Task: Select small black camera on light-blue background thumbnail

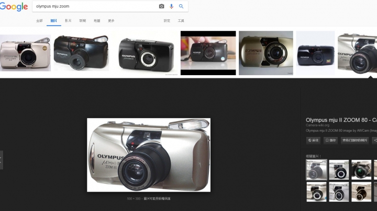Action: coord(315,53)
